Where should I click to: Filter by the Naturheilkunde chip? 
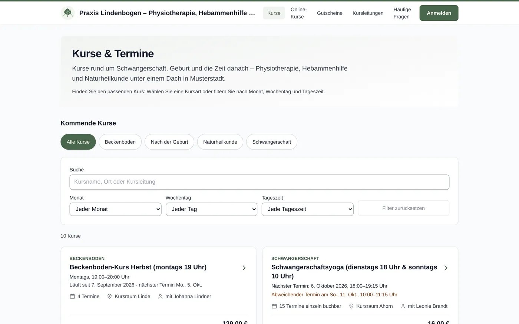pyautogui.click(x=220, y=142)
